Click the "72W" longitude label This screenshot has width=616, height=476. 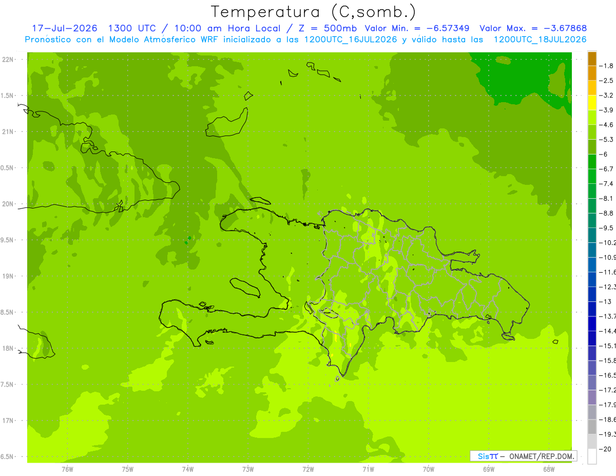[308, 469]
